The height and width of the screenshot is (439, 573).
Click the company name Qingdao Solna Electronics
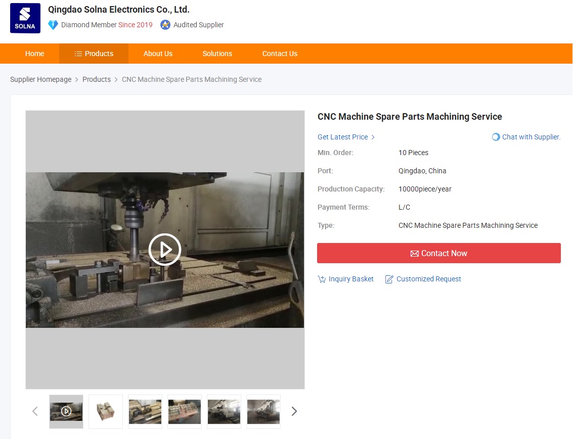point(119,10)
